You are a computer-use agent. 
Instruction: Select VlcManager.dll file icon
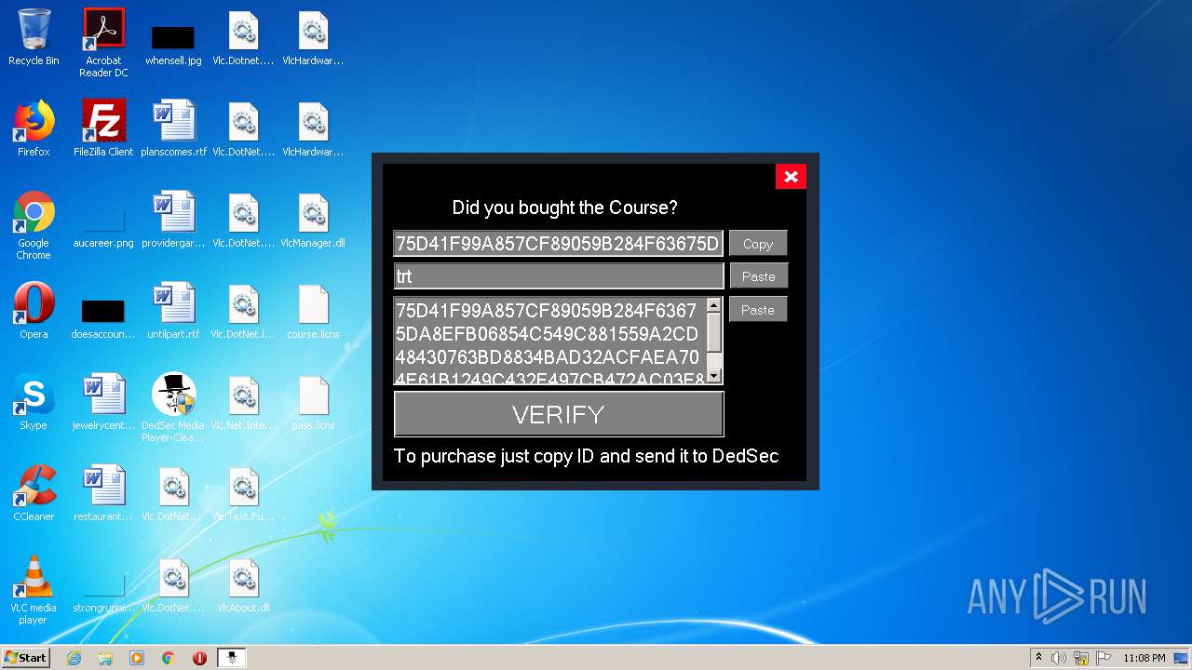tap(313, 220)
